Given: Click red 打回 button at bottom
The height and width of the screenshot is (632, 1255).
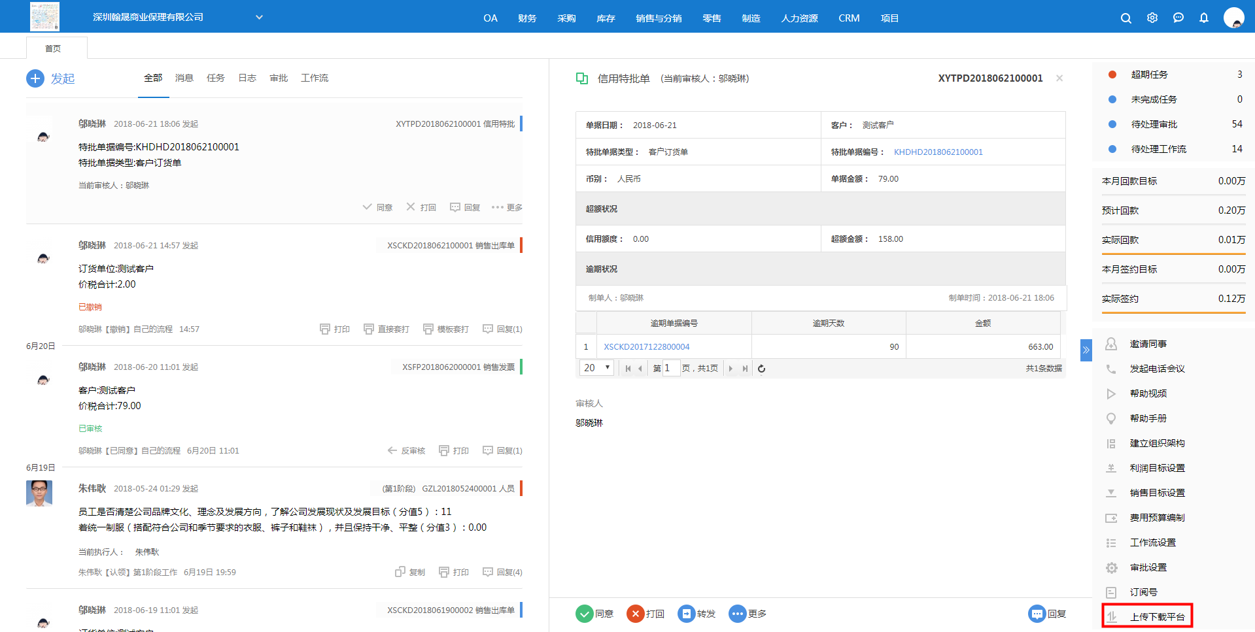Looking at the screenshot, I should point(645,614).
